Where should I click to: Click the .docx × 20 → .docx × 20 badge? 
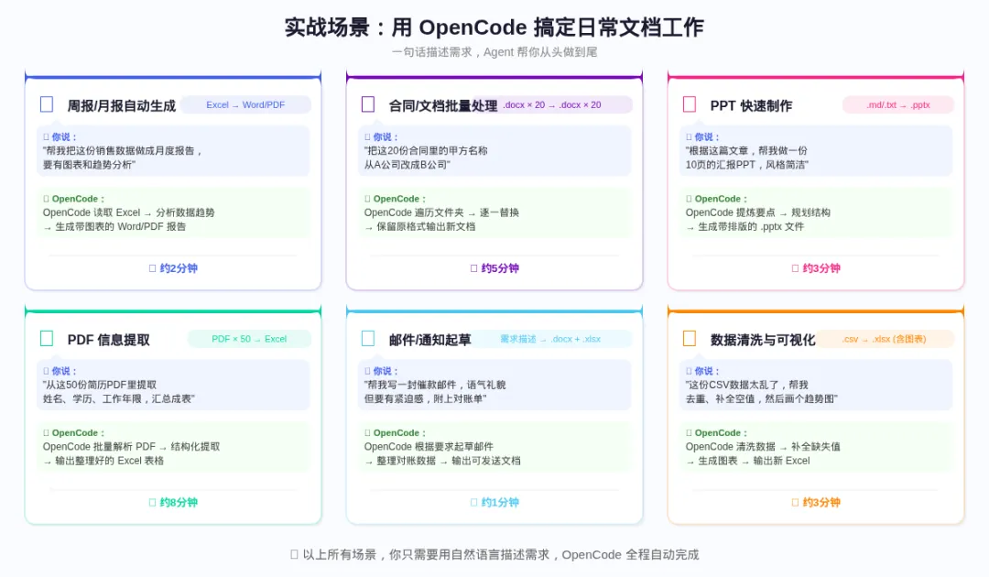[x=552, y=104]
